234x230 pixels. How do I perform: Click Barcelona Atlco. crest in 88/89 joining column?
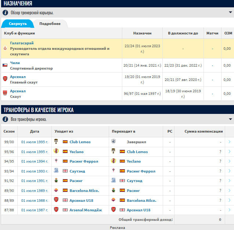tap(114, 200)
